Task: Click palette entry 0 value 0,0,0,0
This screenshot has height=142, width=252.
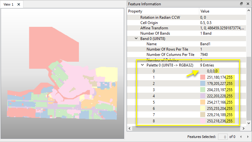Action: (x=212, y=71)
